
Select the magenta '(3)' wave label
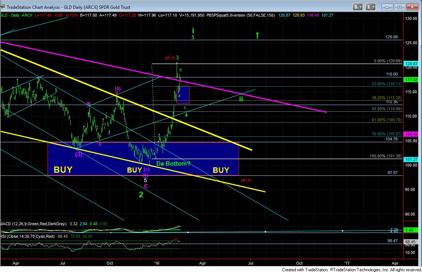(x=79, y=154)
